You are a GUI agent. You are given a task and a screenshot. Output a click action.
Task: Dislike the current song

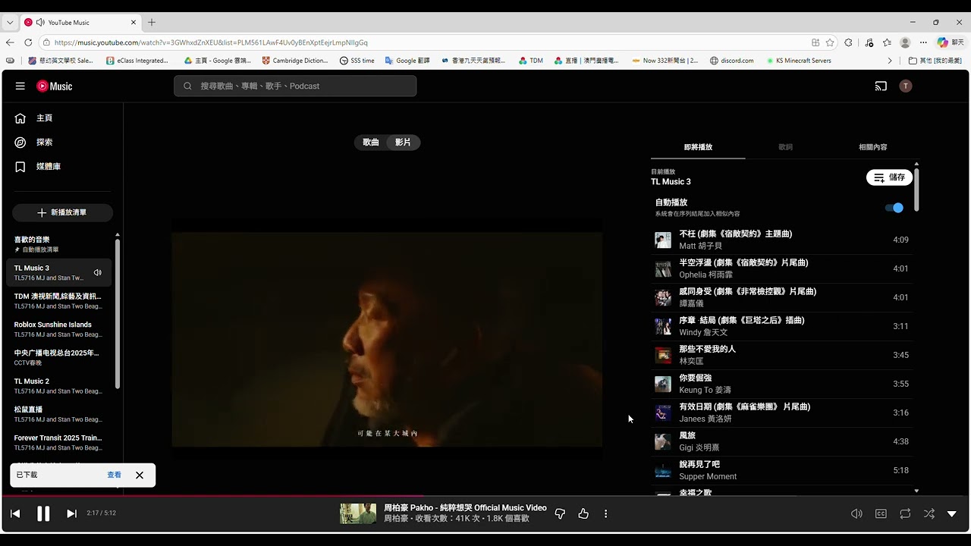(x=560, y=513)
